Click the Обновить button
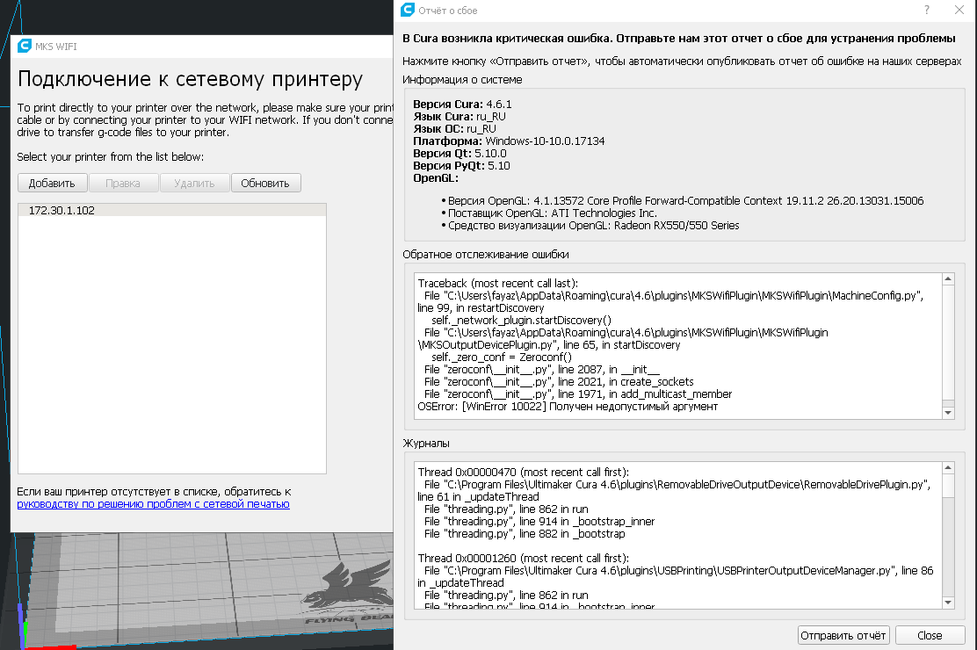The height and width of the screenshot is (650, 977). pyautogui.click(x=265, y=184)
